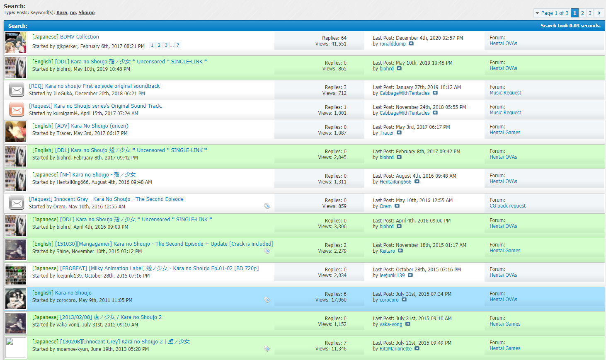The height and width of the screenshot is (360, 606).
Task: Jump to page 2 of BDMV Collection thread
Action: (x=159, y=45)
